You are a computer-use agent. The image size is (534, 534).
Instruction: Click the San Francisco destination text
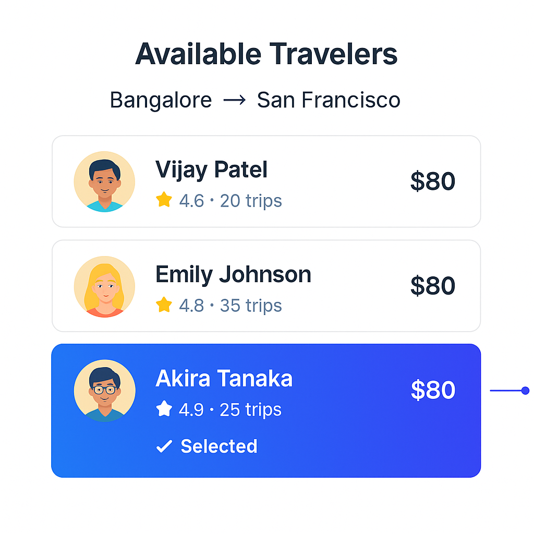[x=329, y=100]
